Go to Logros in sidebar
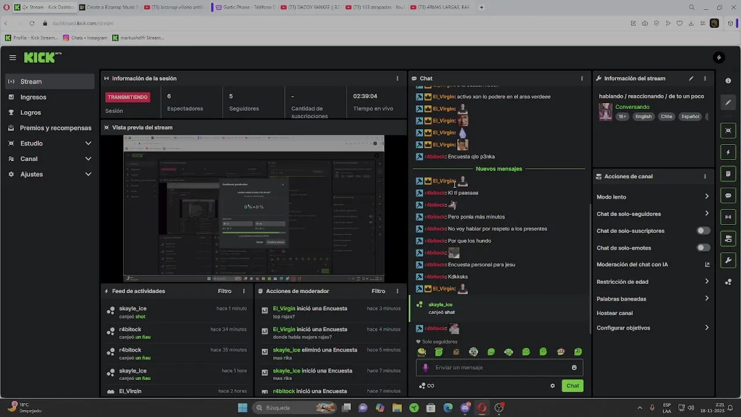The width and height of the screenshot is (741, 417). point(50,112)
